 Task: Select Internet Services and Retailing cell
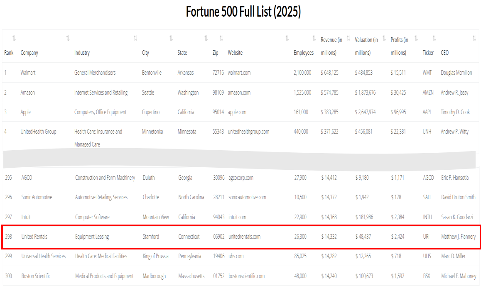pyautogui.click(x=101, y=93)
